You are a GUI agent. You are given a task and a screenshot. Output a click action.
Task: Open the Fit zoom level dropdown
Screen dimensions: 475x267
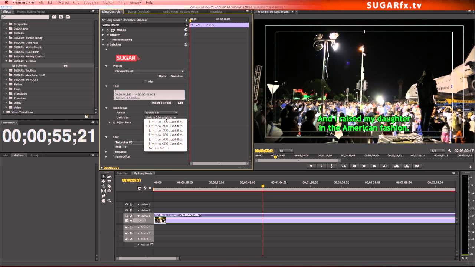tap(286, 151)
